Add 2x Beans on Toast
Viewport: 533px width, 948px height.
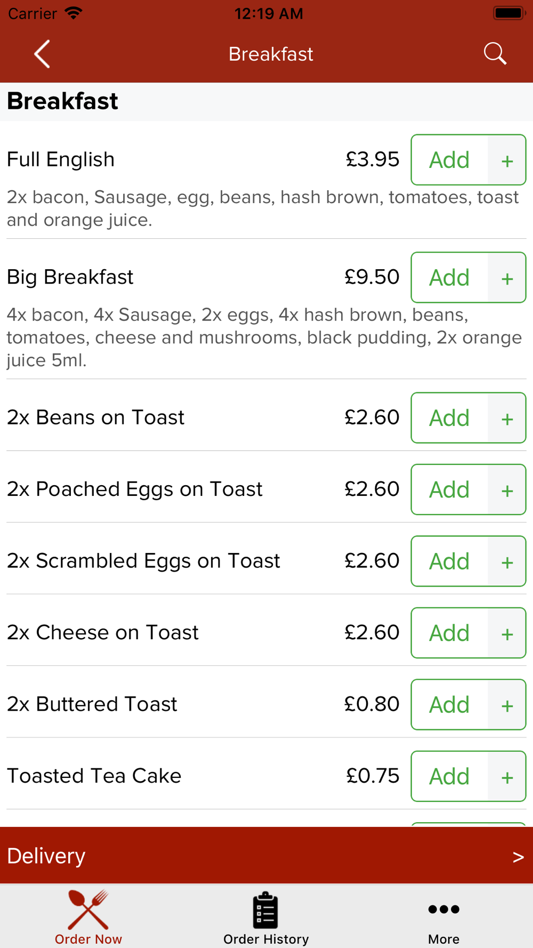(449, 418)
